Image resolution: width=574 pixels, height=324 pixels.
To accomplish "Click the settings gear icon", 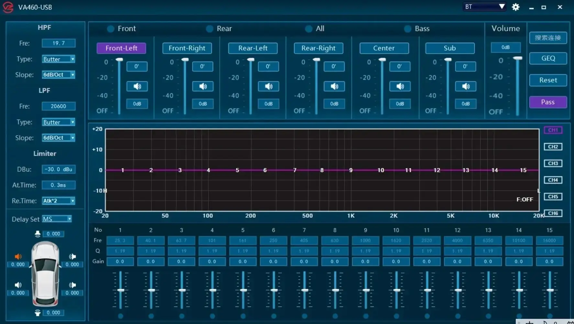I will pyautogui.click(x=516, y=7).
